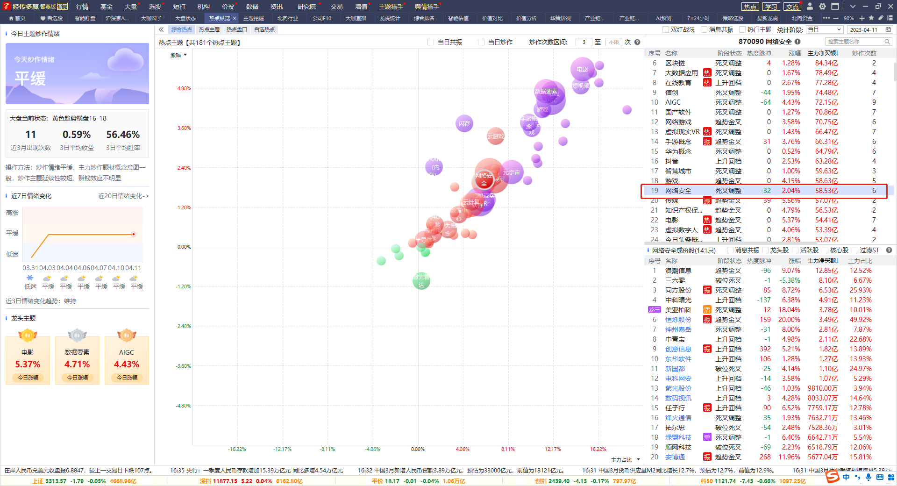The width and height of the screenshot is (897, 486).
Task: Open settings gear icon in title bar
Action: click(x=823, y=6)
